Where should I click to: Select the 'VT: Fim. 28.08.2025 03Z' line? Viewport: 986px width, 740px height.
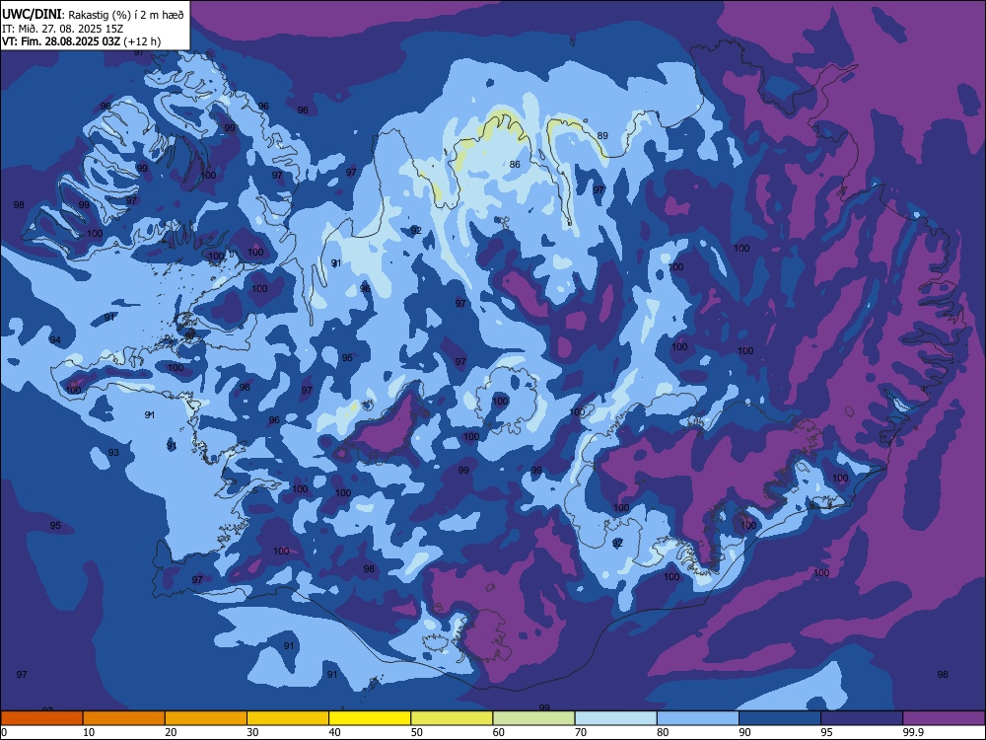61,41
